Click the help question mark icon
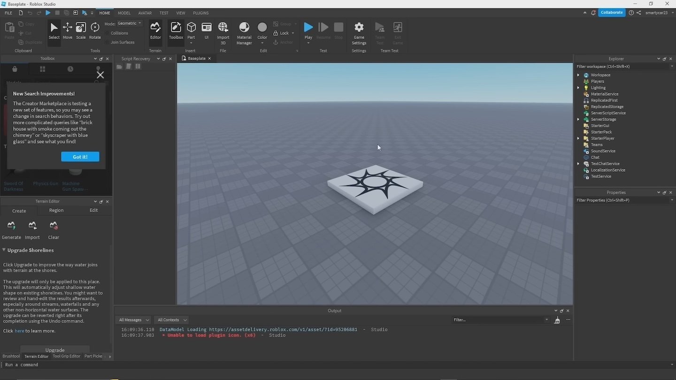The height and width of the screenshot is (380, 676). click(631, 13)
